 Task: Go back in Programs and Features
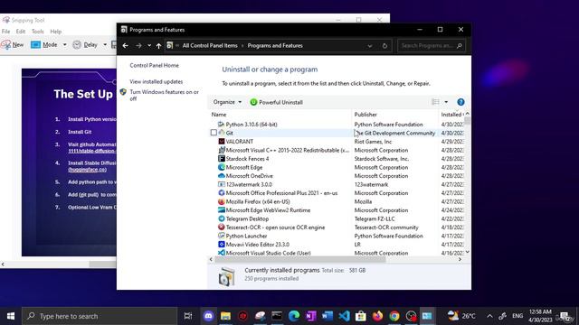pos(125,46)
